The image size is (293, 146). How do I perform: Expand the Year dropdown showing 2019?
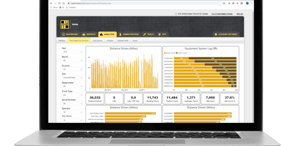tap(73, 52)
